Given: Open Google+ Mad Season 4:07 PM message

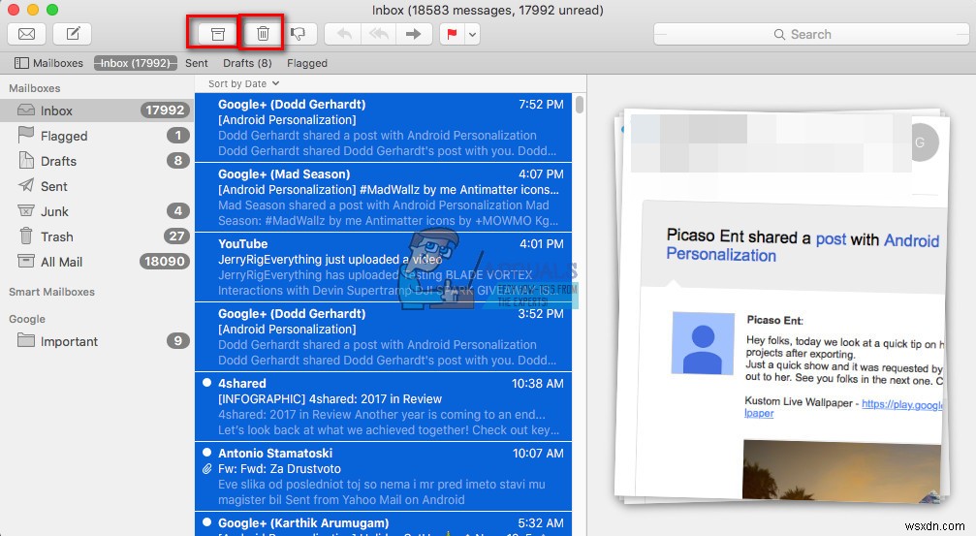Looking at the screenshot, I should coord(383,198).
